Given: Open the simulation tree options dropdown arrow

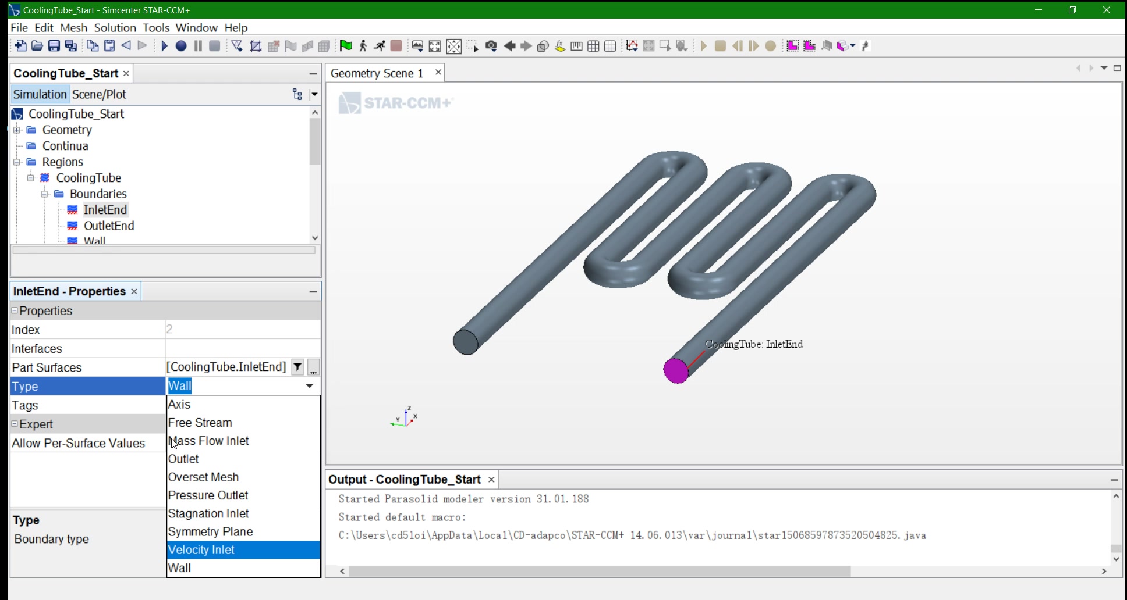Looking at the screenshot, I should point(314,94).
